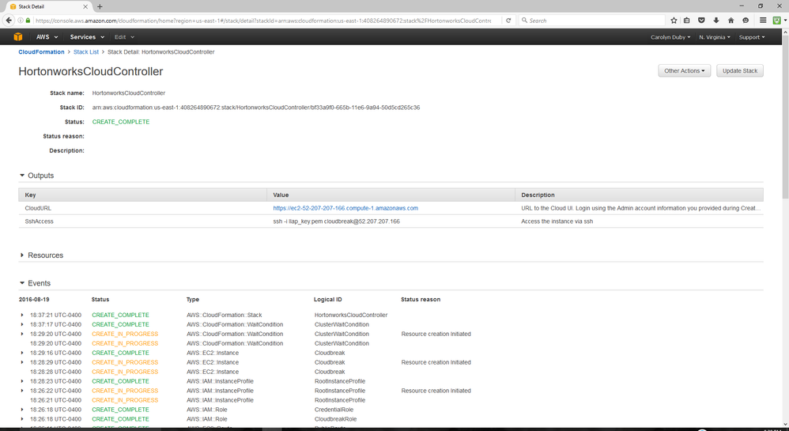Click HortonworksCloudController logical ID in events
Screen dimensions: 789x431
tap(351, 316)
